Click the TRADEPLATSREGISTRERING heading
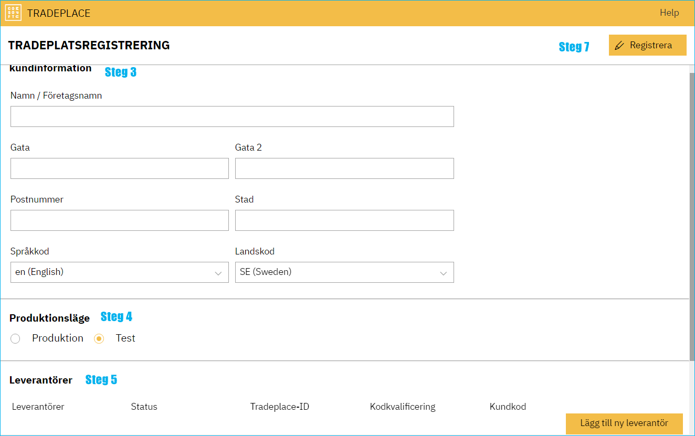Image resolution: width=695 pixels, height=436 pixels. [89, 45]
